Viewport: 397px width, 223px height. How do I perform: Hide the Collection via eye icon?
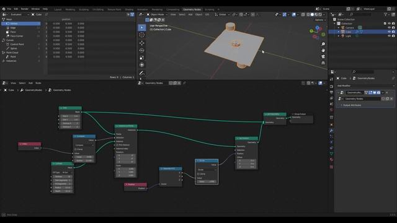[389, 24]
